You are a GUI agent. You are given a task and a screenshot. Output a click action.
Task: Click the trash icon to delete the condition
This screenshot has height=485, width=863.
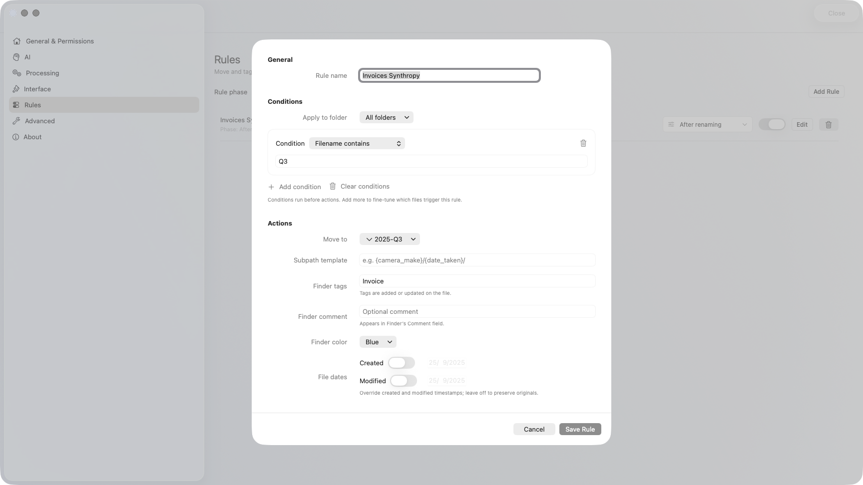coord(583,143)
